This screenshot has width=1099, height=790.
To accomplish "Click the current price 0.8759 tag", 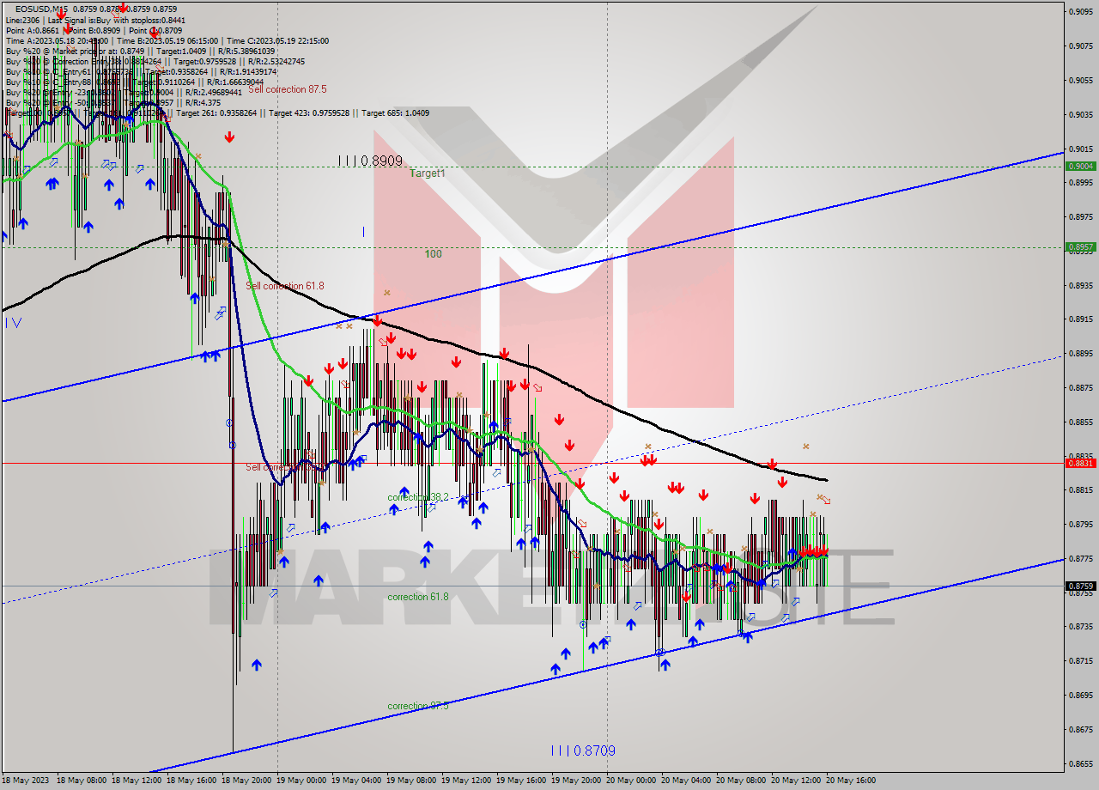I will (x=1080, y=586).
